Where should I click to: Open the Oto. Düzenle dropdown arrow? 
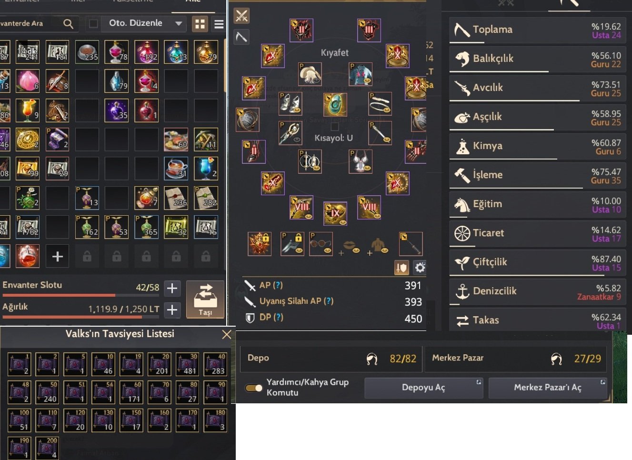click(179, 23)
